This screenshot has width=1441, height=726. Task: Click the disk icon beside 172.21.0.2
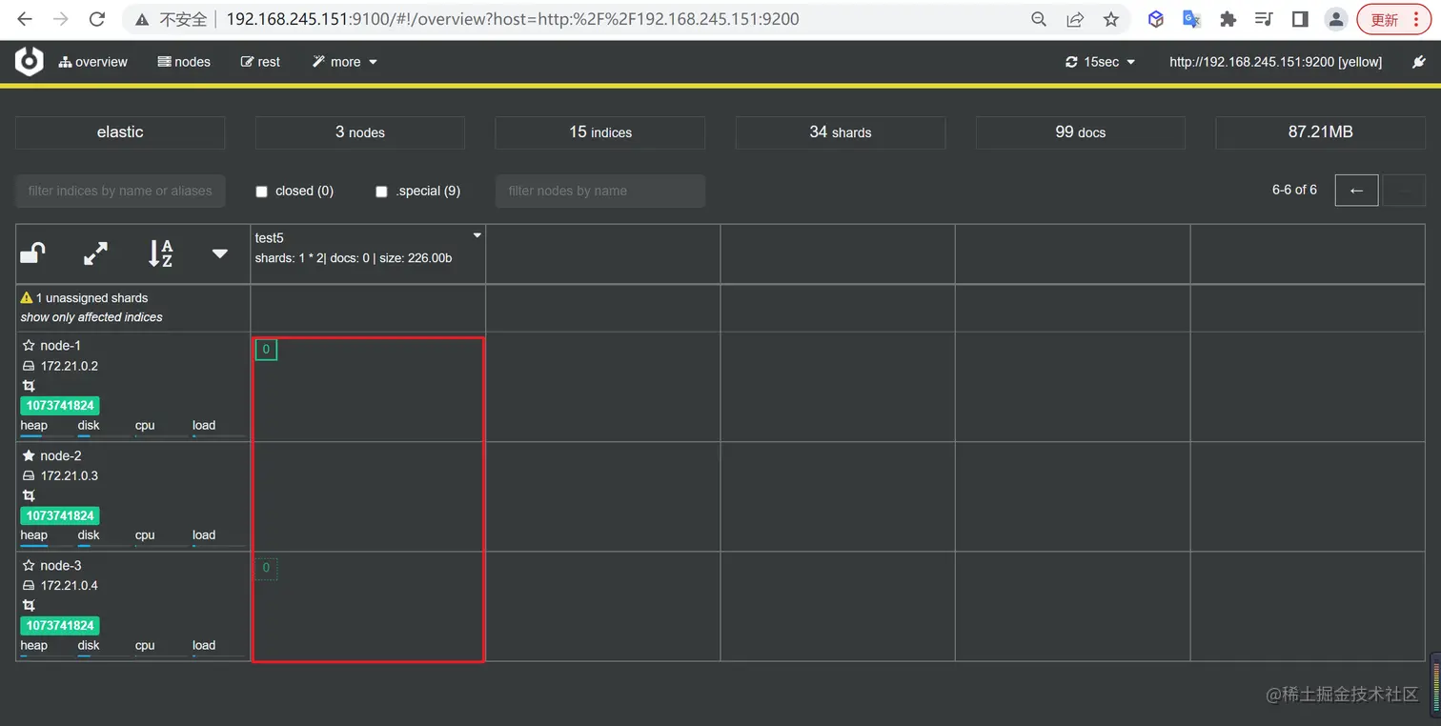coord(29,366)
